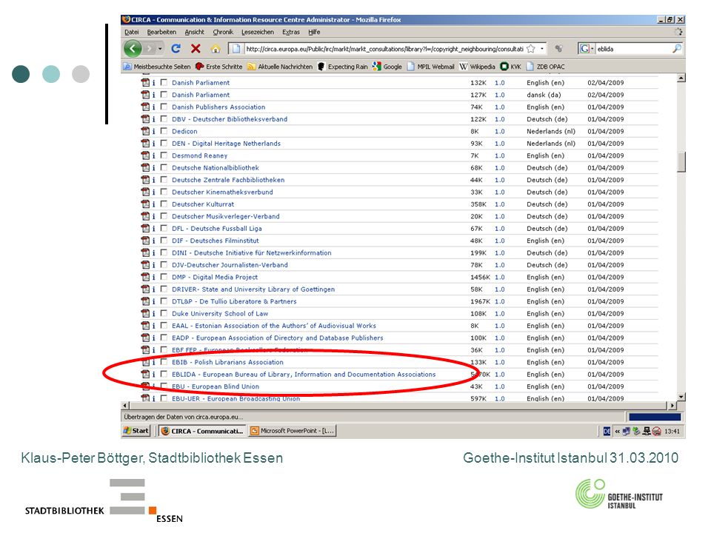The image size is (711, 533).
Task: Tick the checkbox for DIF - Deutsches Filminstitut
Action: (x=164, y=241)
